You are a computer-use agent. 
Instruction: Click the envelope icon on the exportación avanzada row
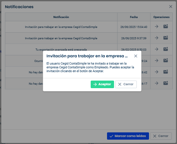tap(166, 49)
